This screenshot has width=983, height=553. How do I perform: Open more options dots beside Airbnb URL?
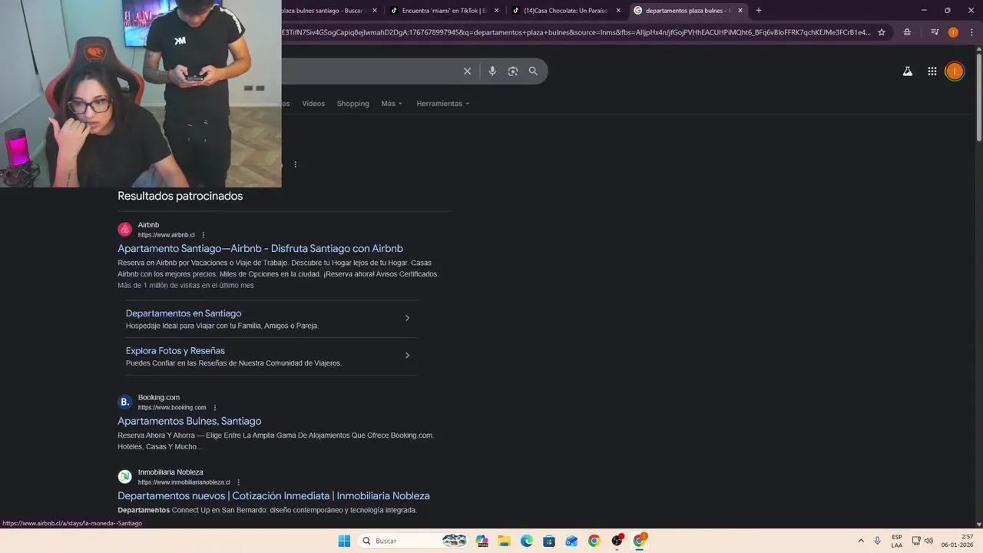pyautogui.click(x=204, y=235)
